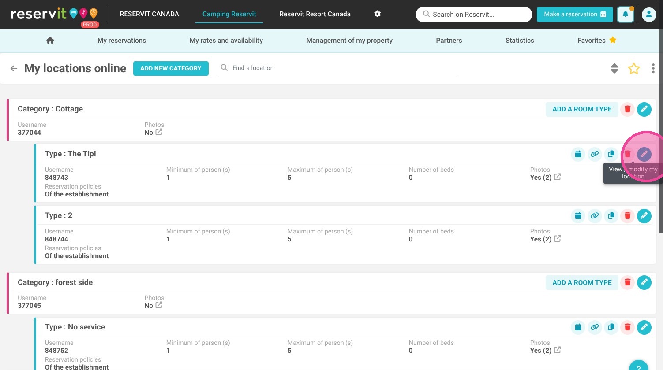Click the 'Type : The Tipi' heading

pyautogui.click(x=70, y=154)
